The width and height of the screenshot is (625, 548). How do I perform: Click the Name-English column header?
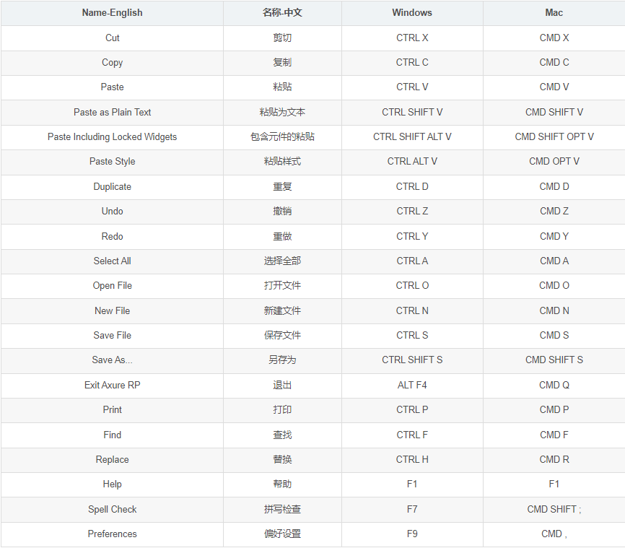(x=112, y=12)
